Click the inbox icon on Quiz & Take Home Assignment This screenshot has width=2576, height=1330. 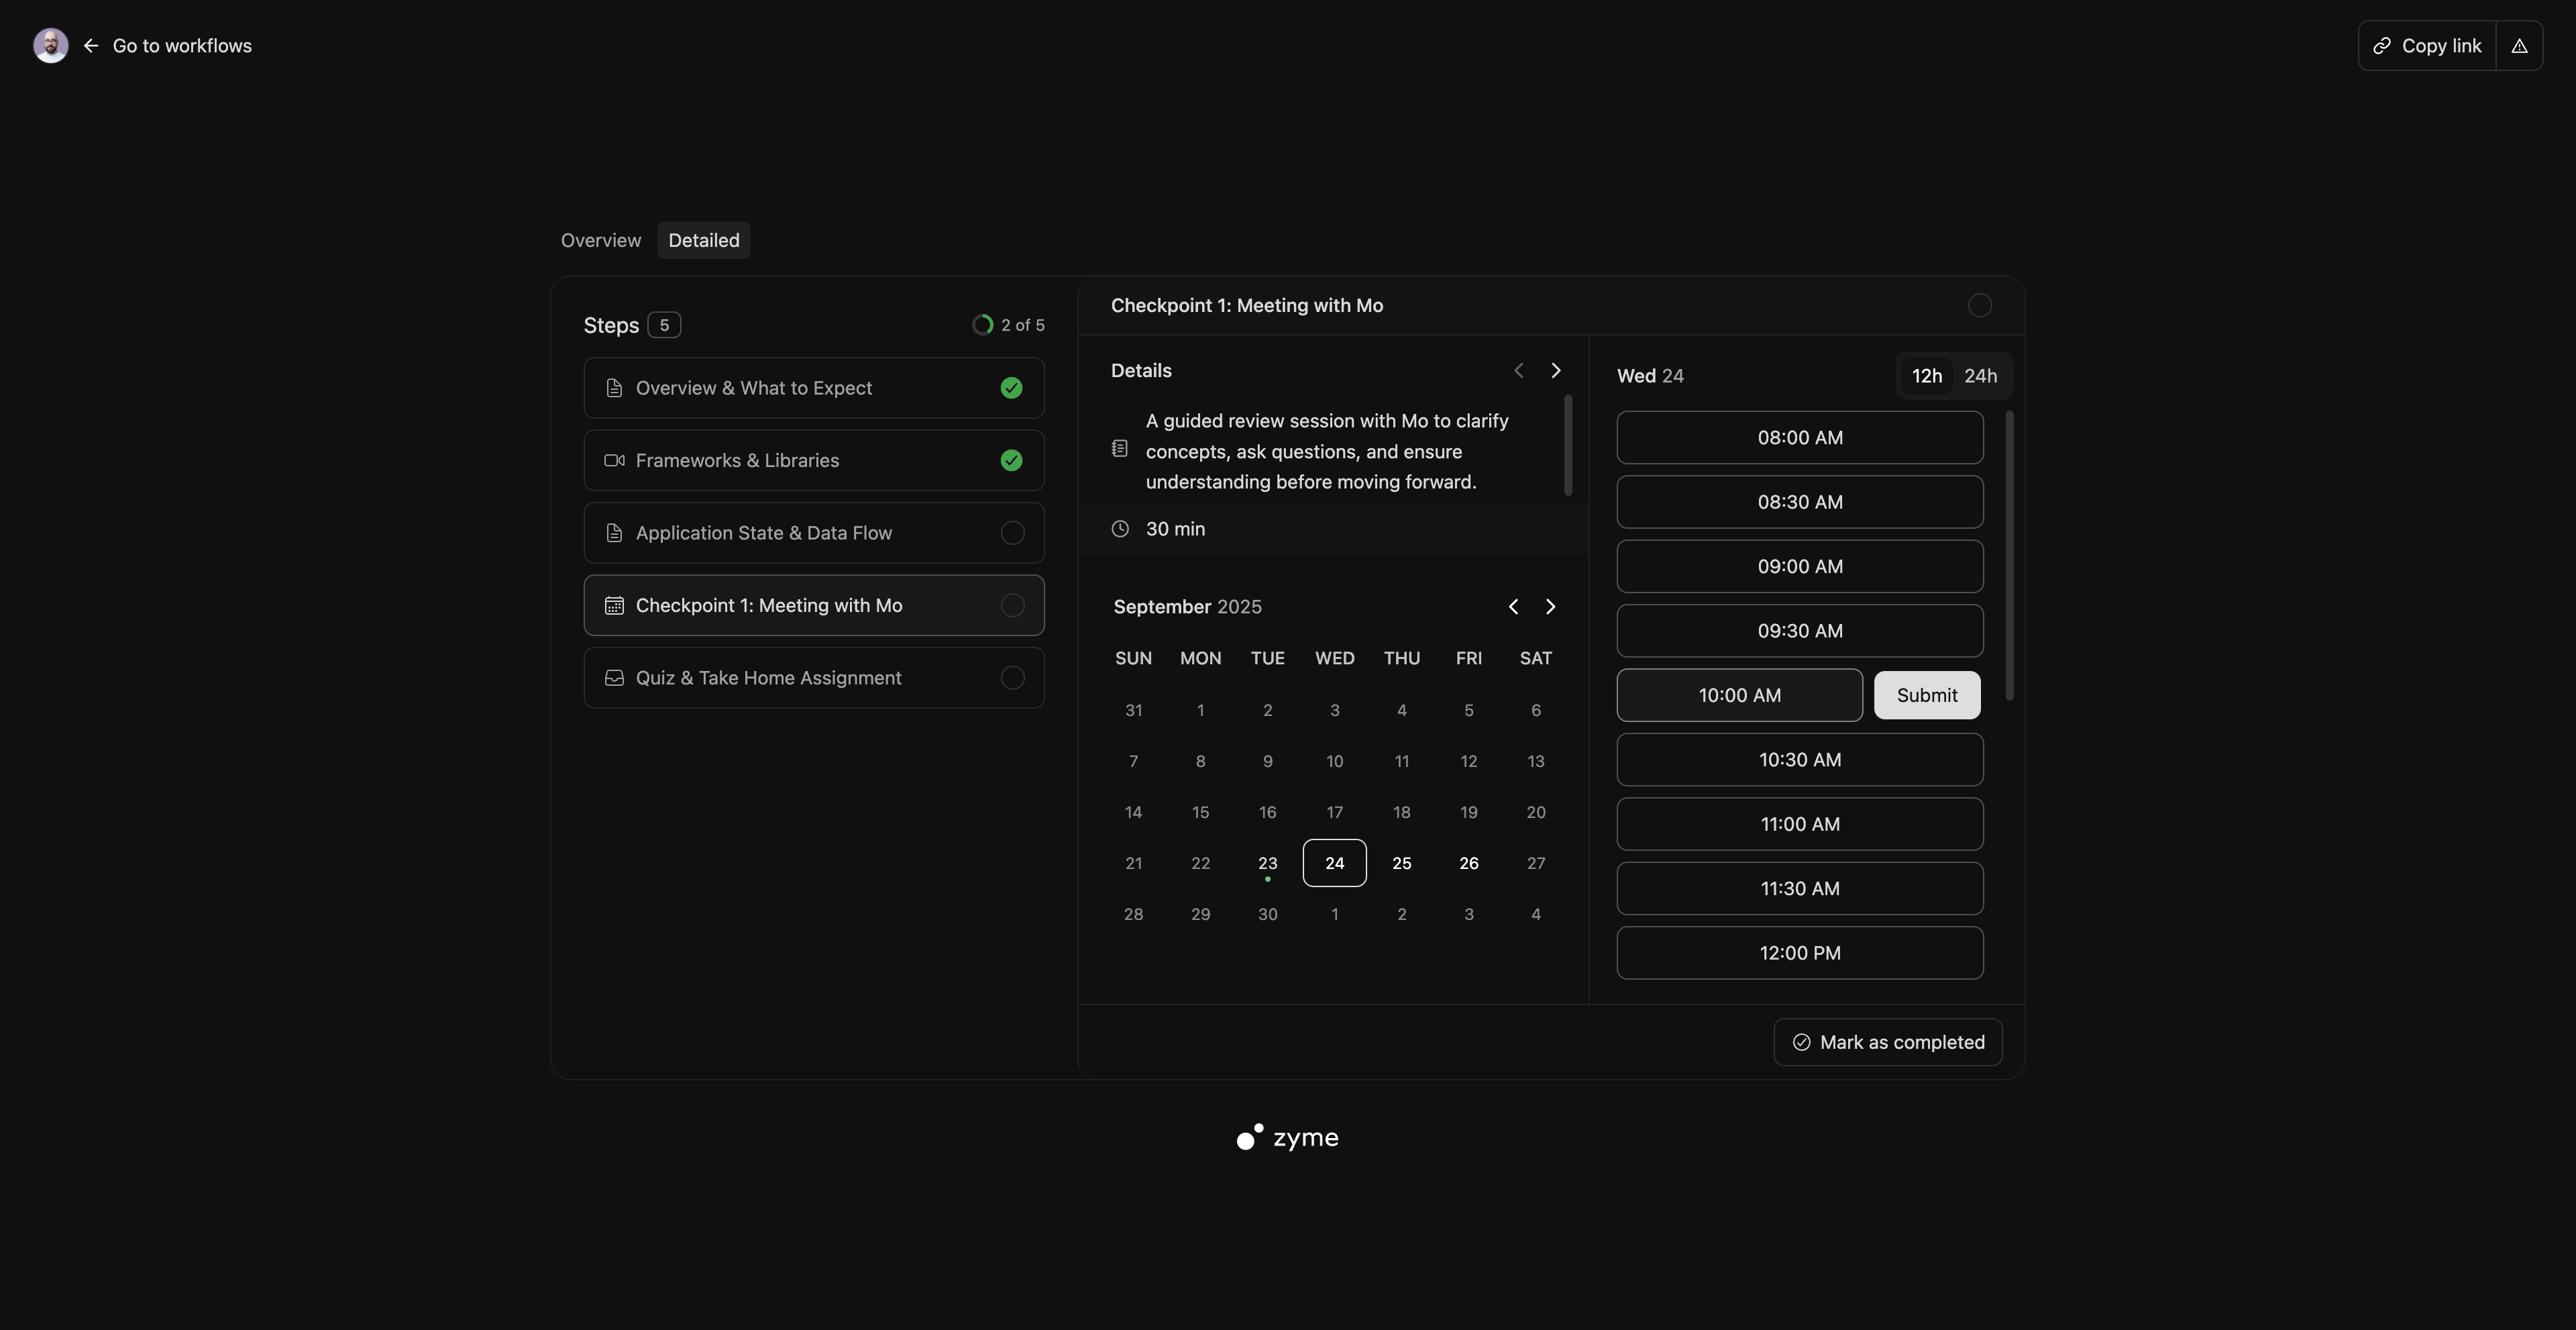pos(614,678)
